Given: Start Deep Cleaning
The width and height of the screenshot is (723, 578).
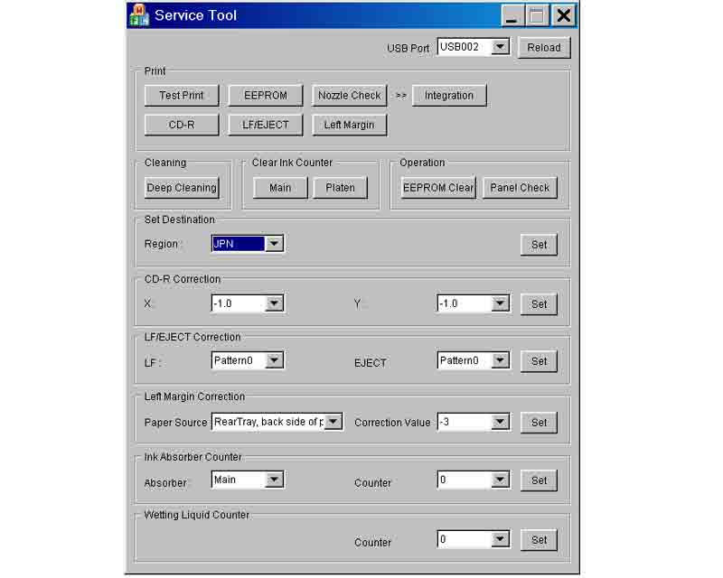Looking at the screenshot, I should tap(182, 188).
